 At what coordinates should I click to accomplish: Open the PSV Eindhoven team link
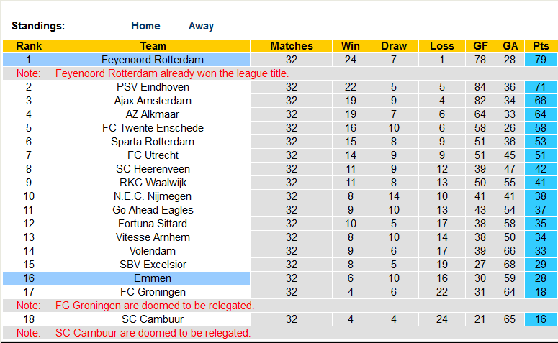(153, 87)
